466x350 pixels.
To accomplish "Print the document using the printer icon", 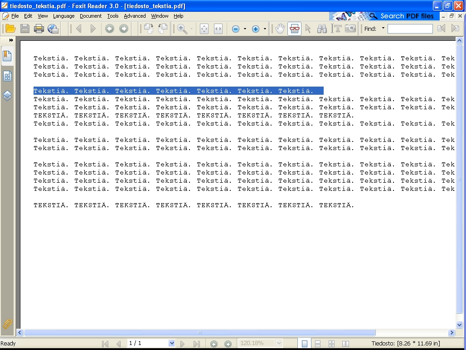I will 39,29.
